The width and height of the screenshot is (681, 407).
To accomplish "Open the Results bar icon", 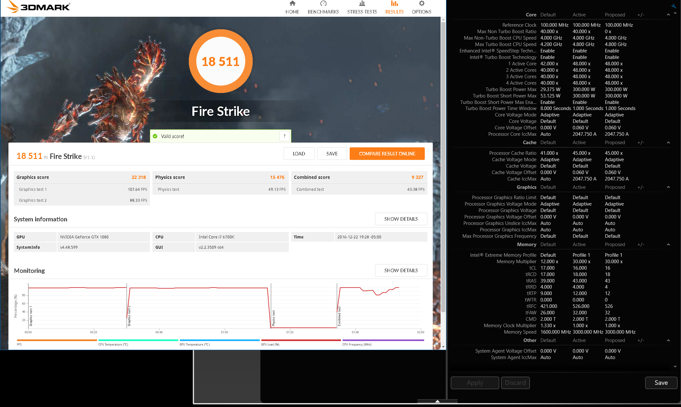I will [x=394, y=4].
